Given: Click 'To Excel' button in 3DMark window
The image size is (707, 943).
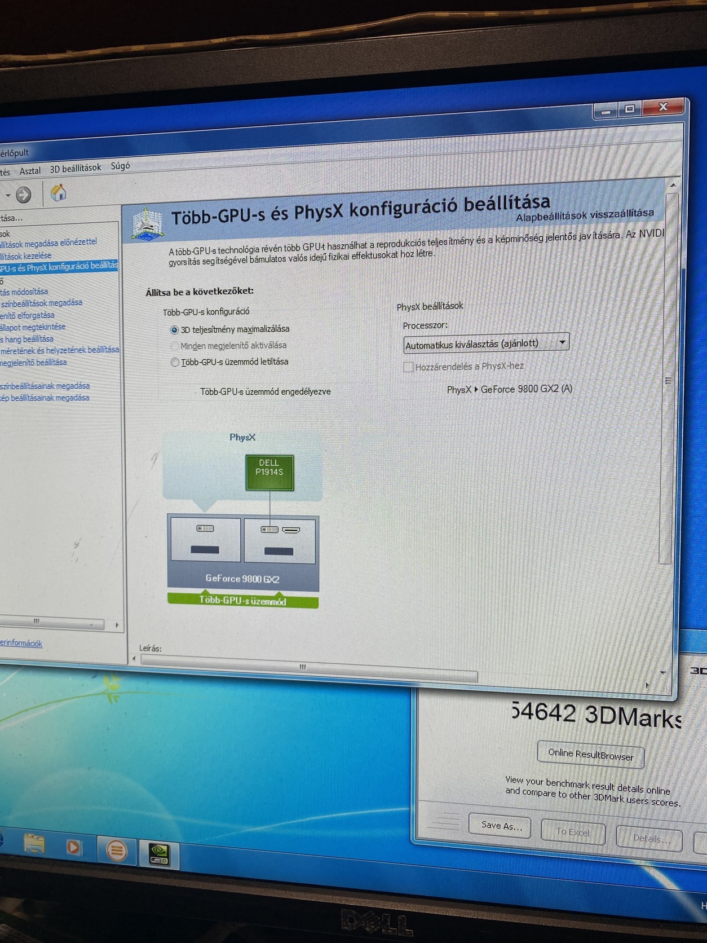Looking at the screenshot, I should pos(573,831).
